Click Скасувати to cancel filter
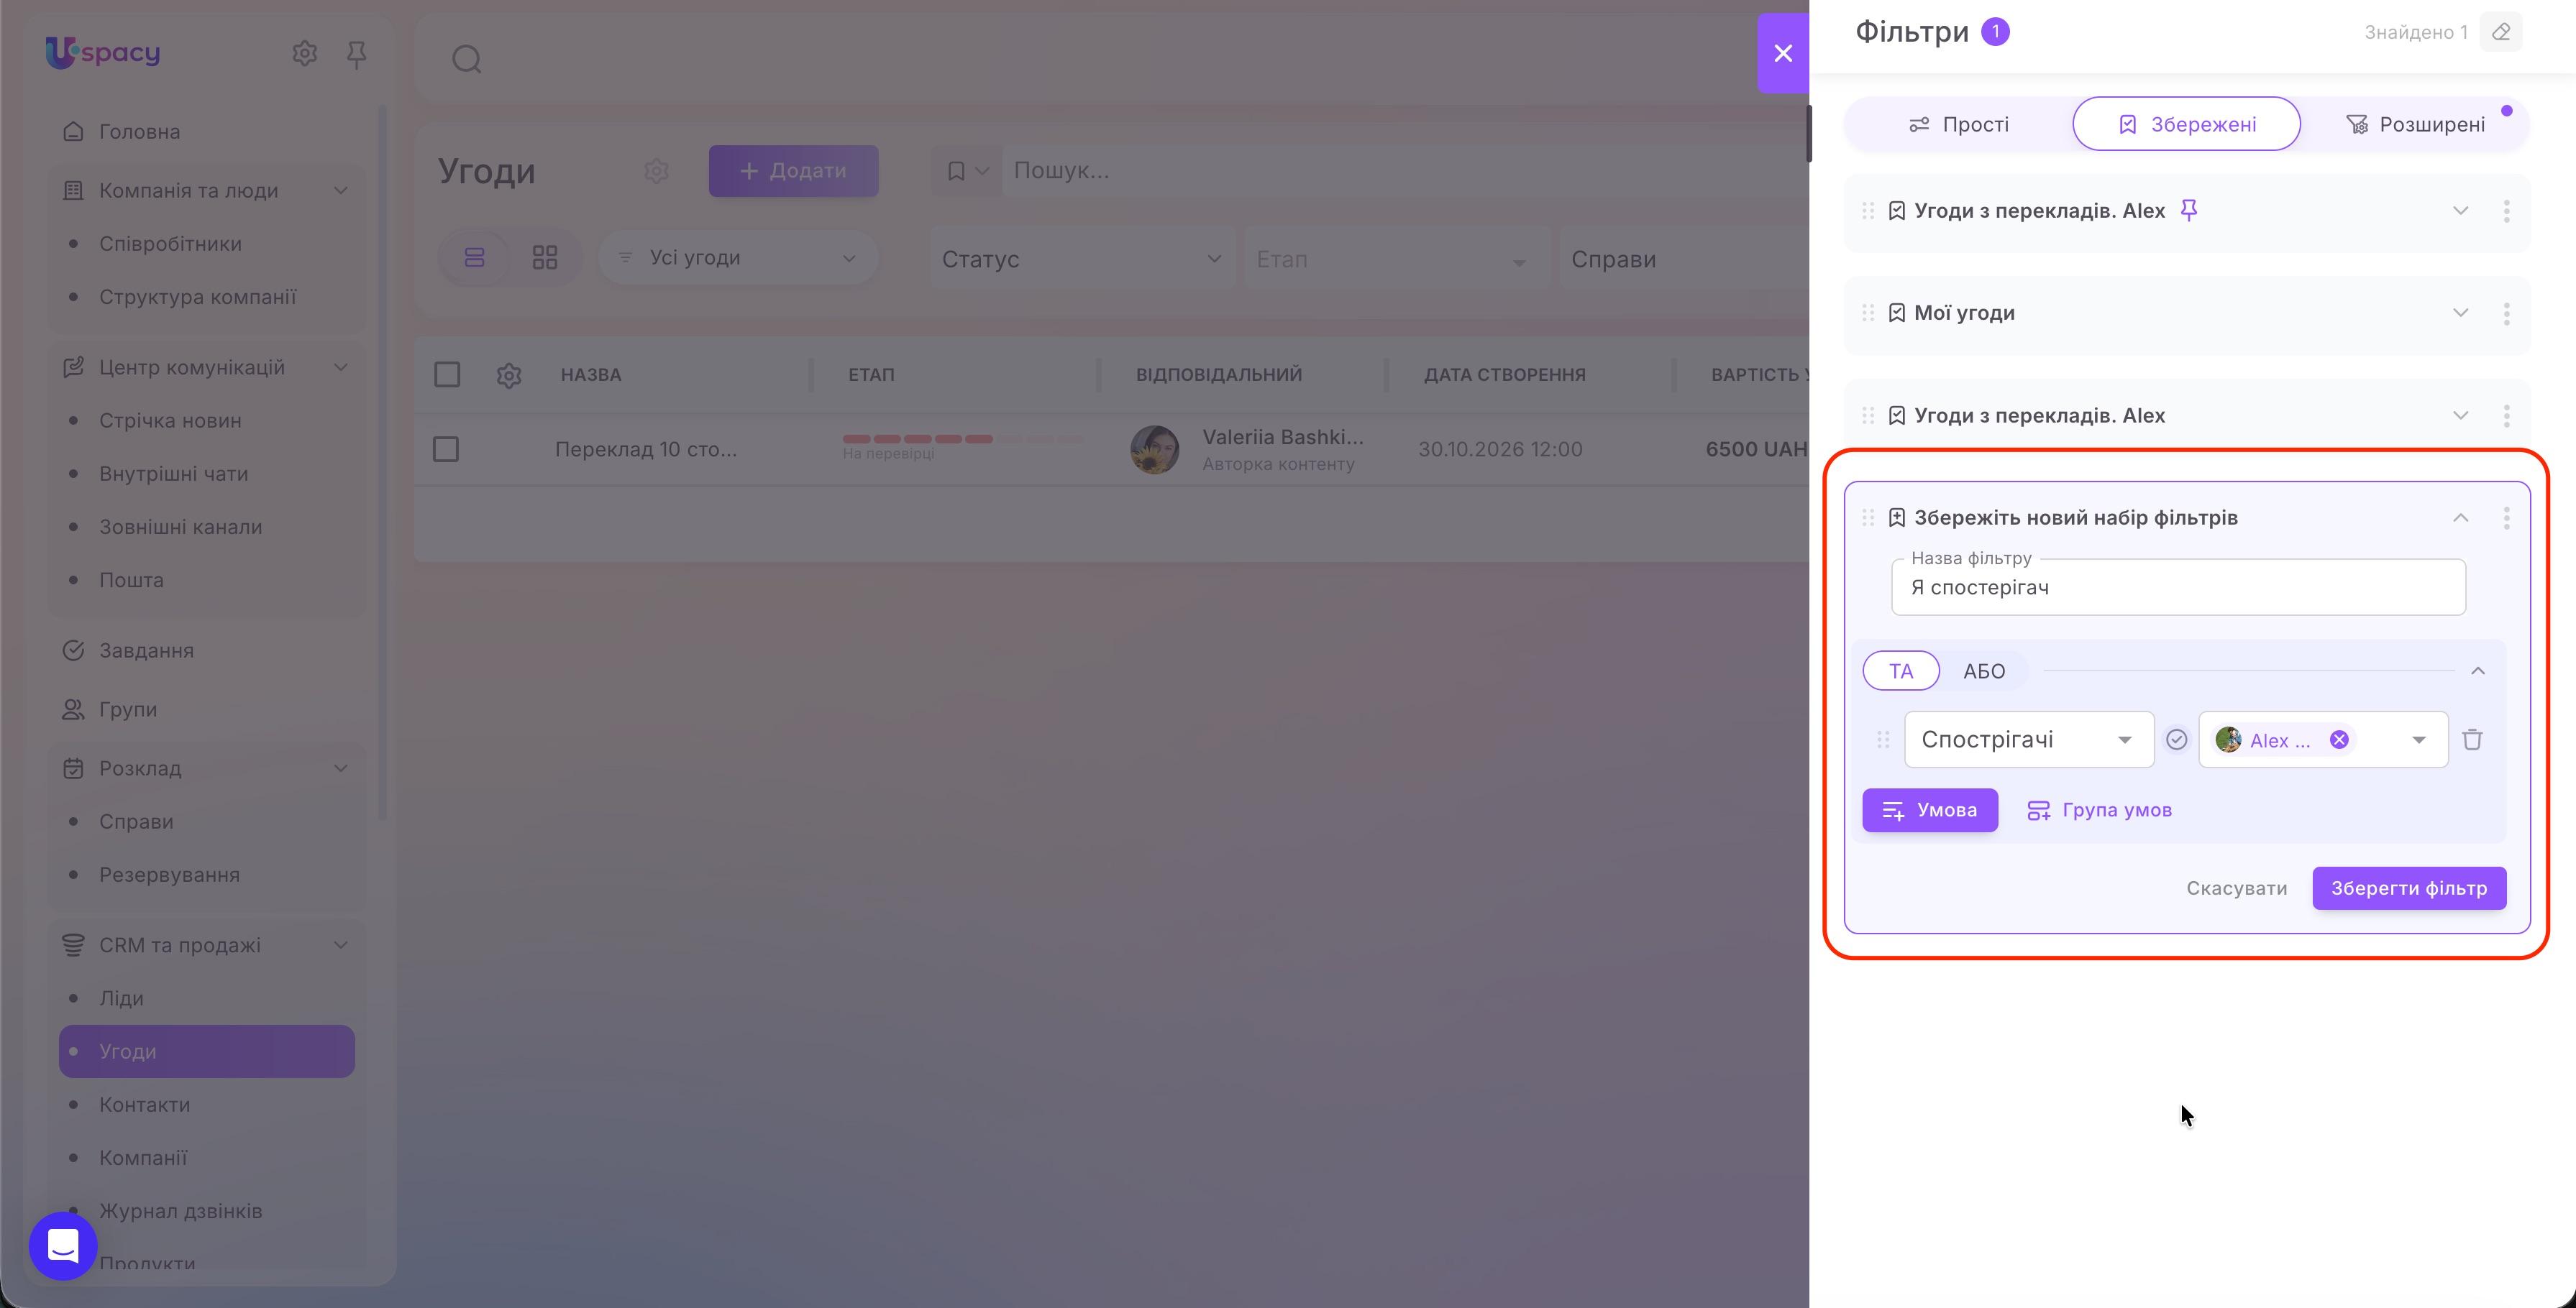 click(x=2237, y=888)
